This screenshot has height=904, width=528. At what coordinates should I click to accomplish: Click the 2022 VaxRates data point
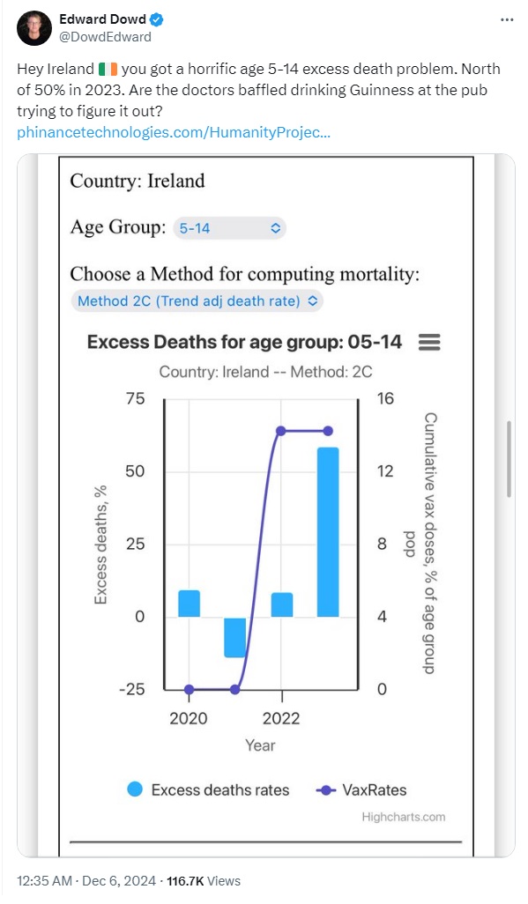[281, 431]
